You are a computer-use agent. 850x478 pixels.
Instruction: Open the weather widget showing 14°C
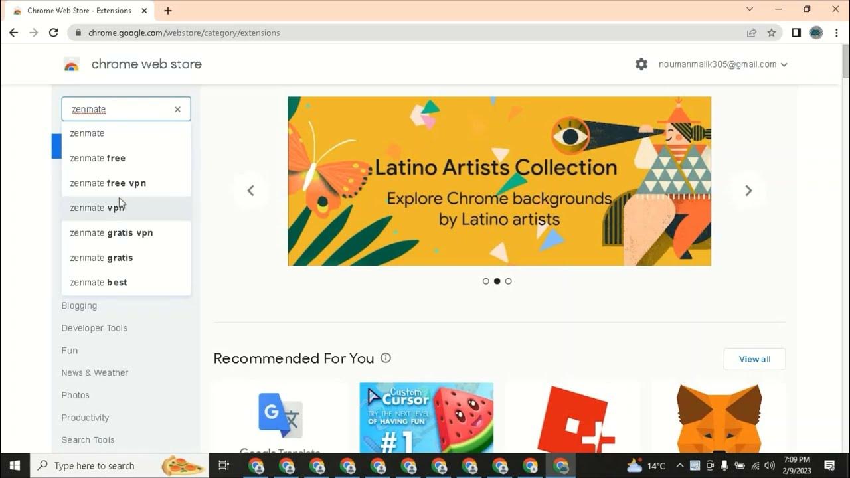coord(645,465)
